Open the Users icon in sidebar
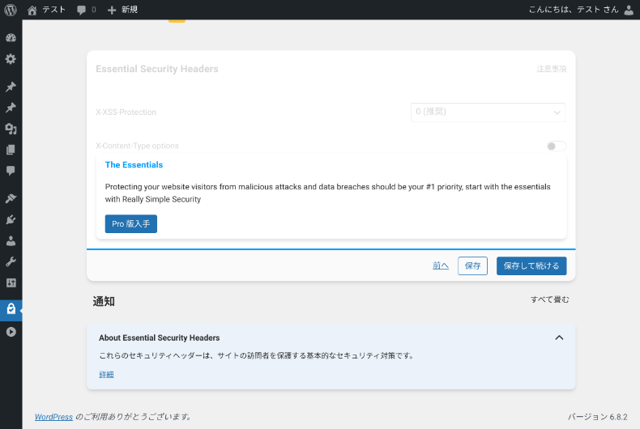The image size is (640, 429). coord(11,240)
